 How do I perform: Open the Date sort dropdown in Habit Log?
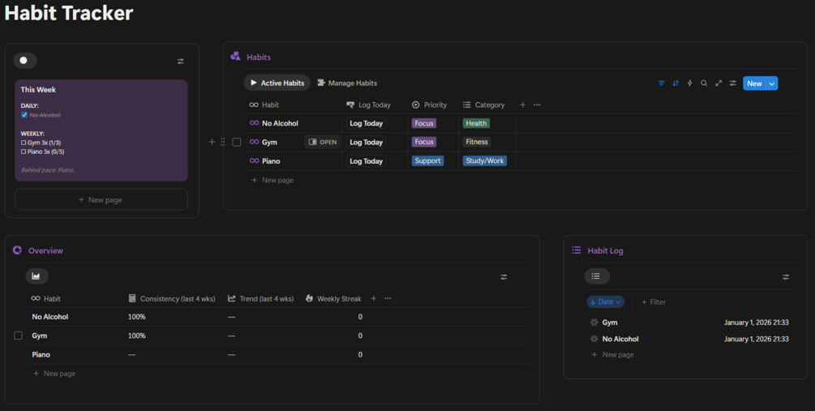pos(606,302)
